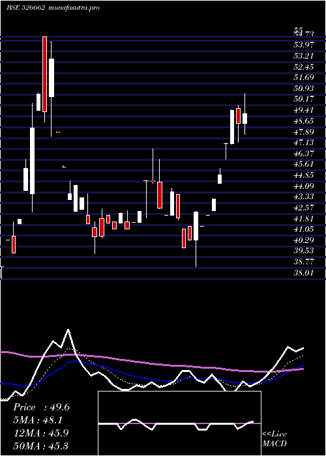Image resolution: width=326 pixels, height=456 pixels.
Task: Click the MACD inset chart panel
Action: pos(179,423)
